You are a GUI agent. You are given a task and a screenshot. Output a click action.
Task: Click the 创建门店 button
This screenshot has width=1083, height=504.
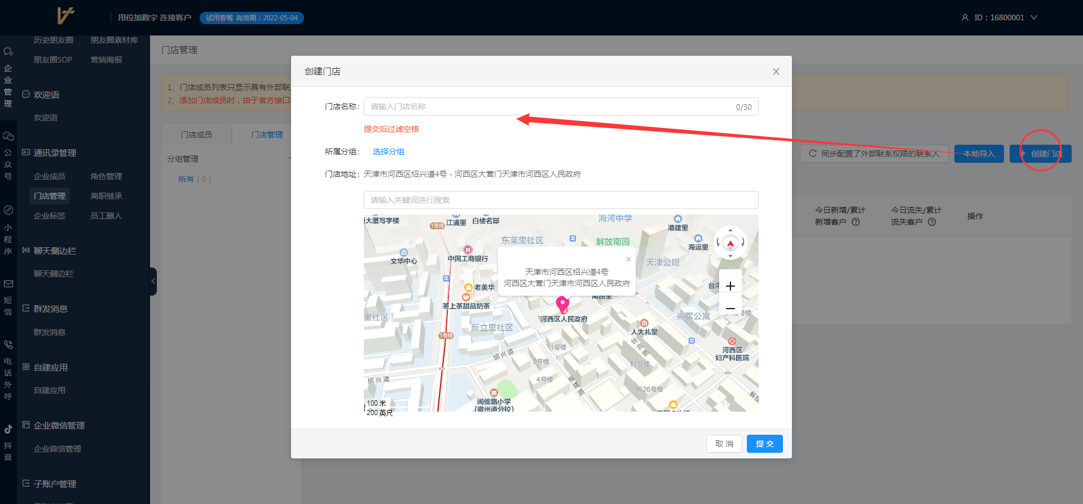click(x=1041, y=154)
